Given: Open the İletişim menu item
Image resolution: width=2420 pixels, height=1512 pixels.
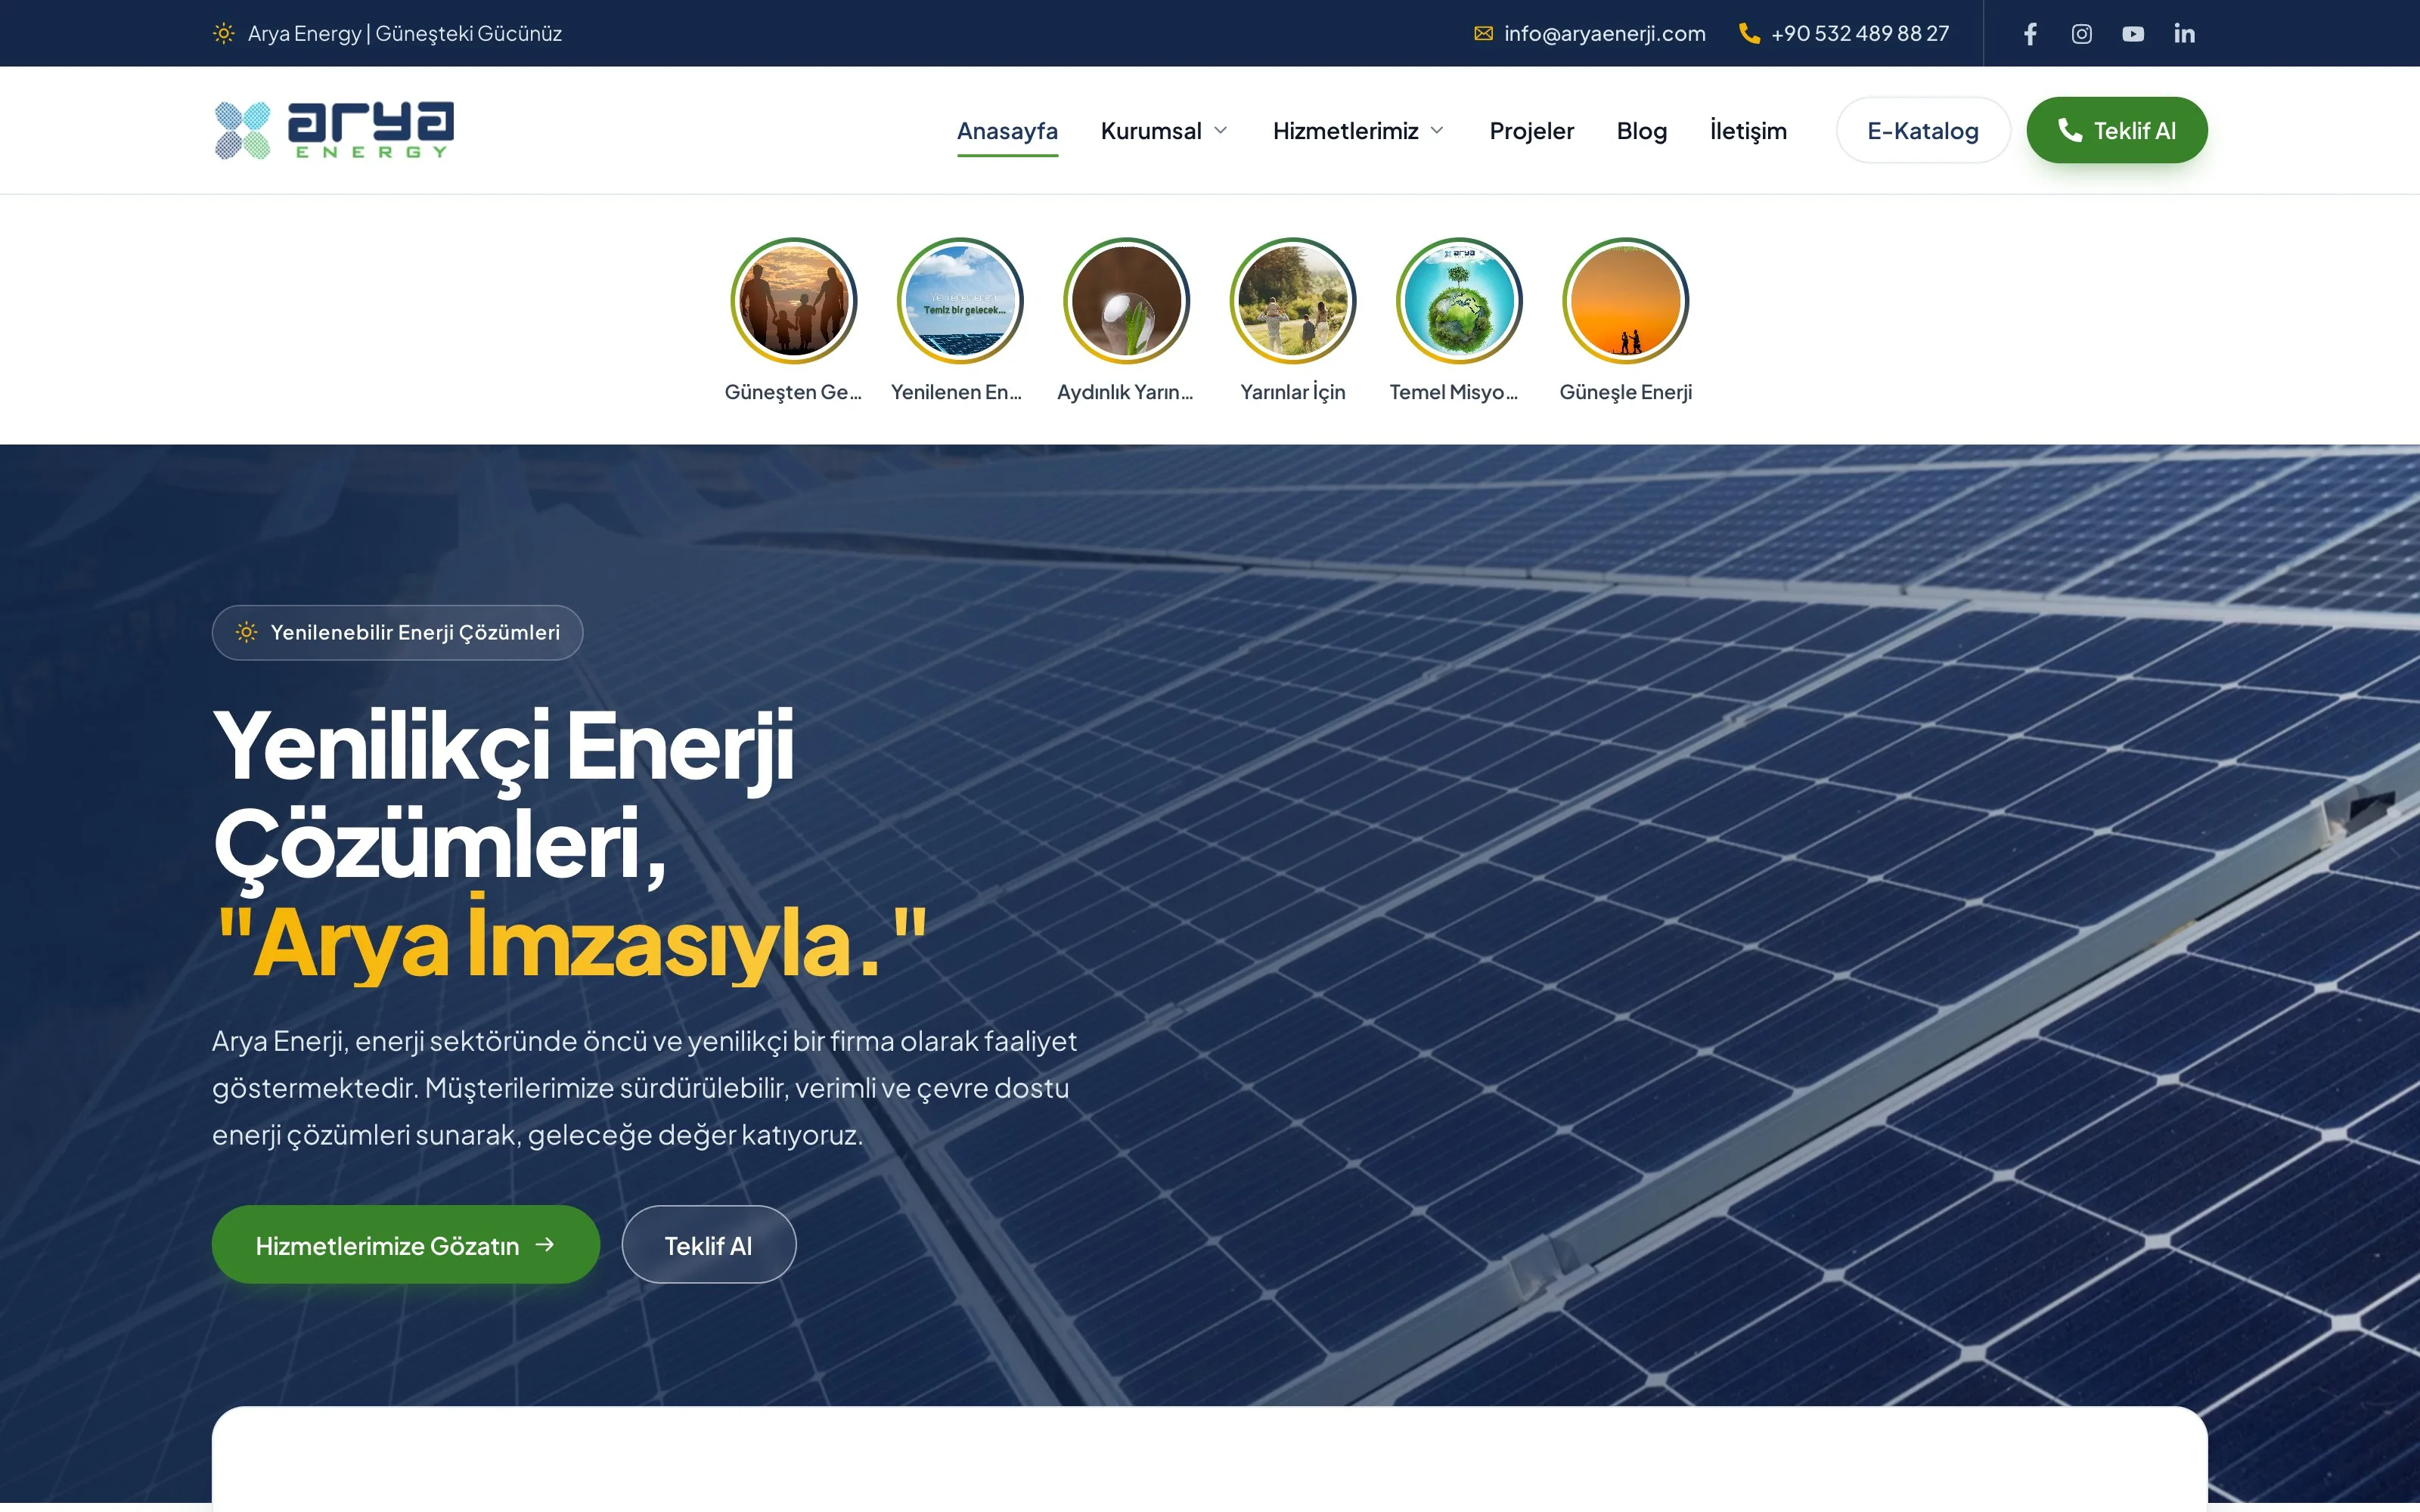Looking at the screenshot, I should 1748,131.
